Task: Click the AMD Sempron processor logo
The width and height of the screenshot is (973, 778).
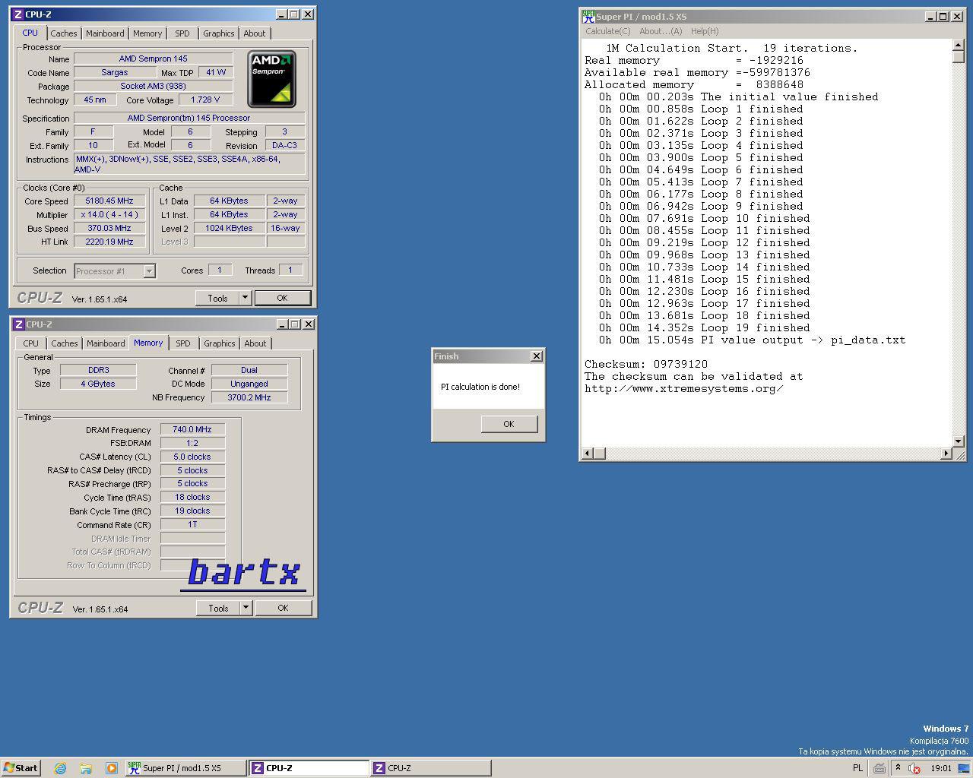Action: [271, 79]
